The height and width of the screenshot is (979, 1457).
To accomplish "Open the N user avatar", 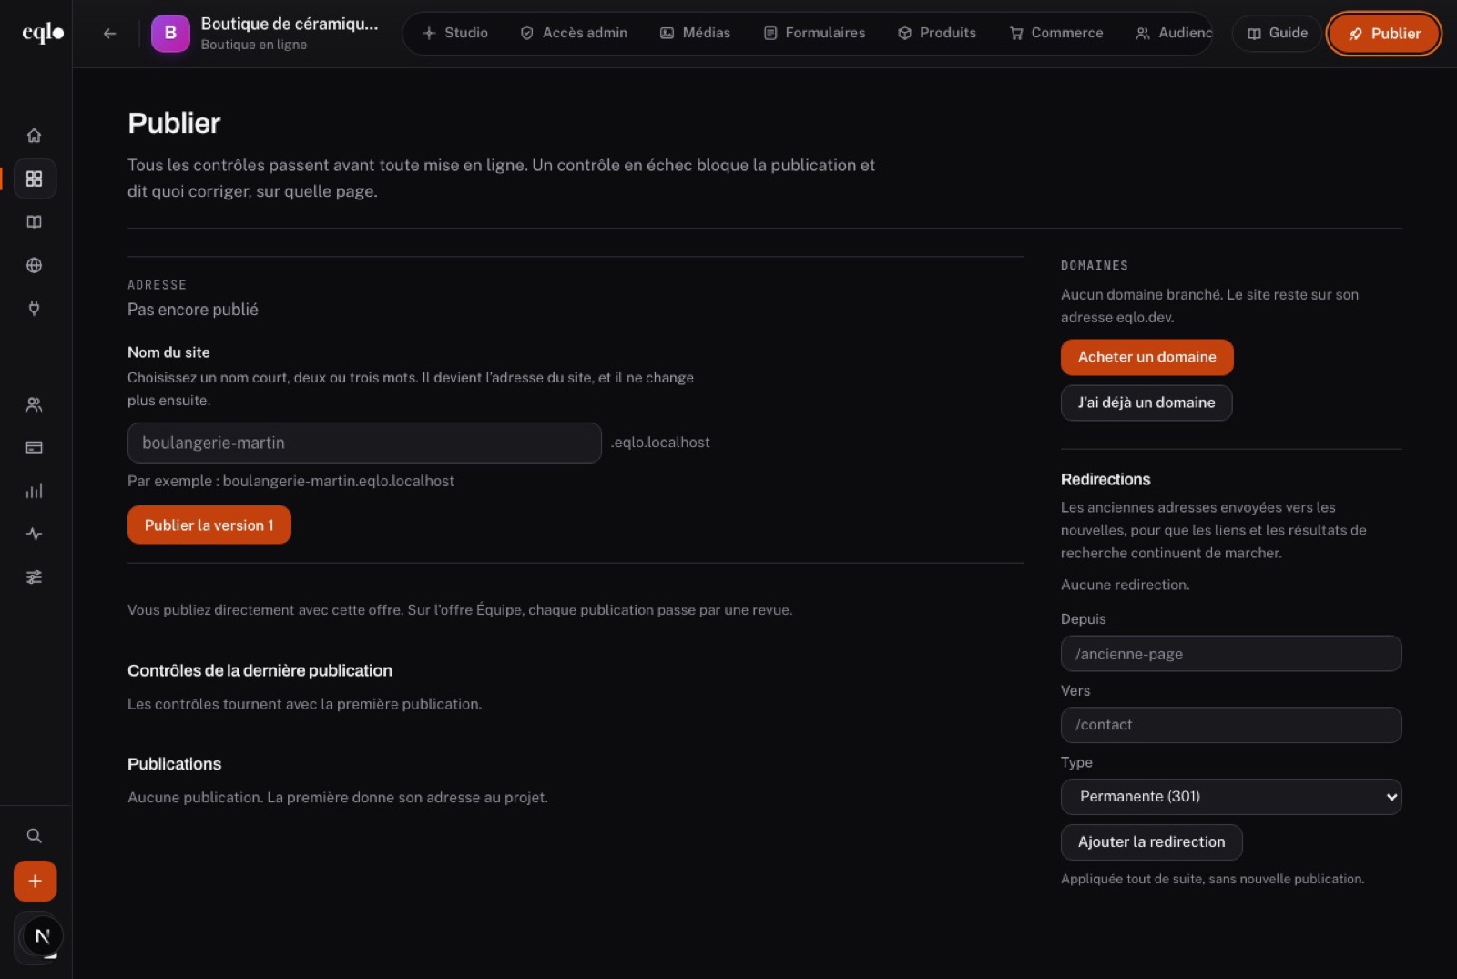I will pos(42,935).
